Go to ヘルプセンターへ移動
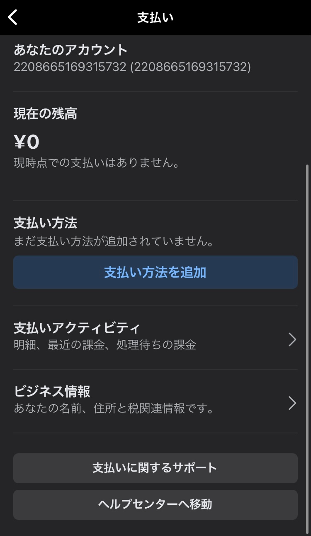311x536 pixels. point(155,504)
